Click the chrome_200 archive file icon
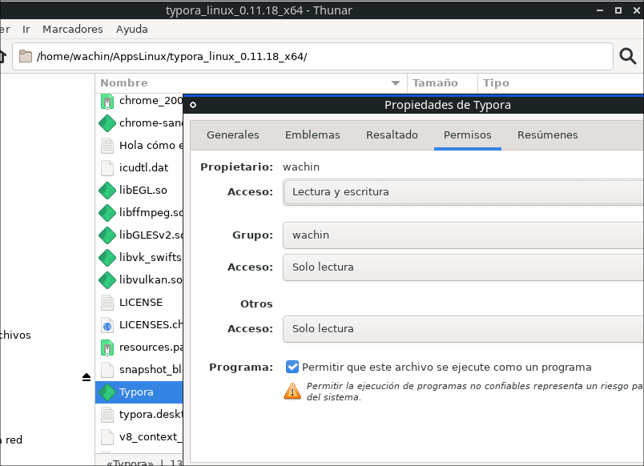 pyautogui.click(x=107, y=101)
